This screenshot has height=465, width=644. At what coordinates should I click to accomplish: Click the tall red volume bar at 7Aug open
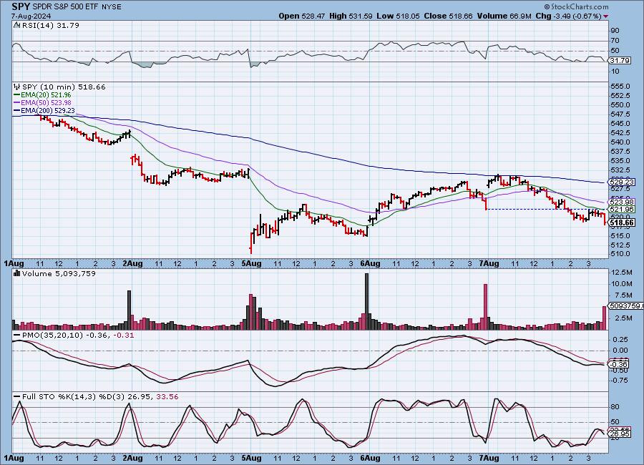[485, 307]
